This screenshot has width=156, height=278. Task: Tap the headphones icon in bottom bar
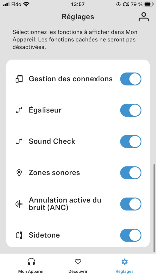pyautogui.click(x=31, y=262)
